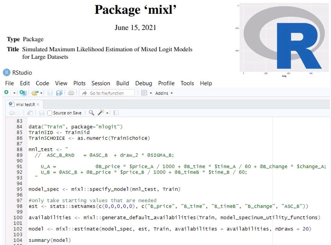Open the Session menu

(101, 83)
